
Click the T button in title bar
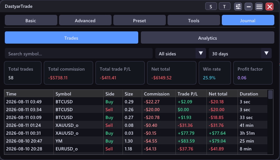click(224, 7)
